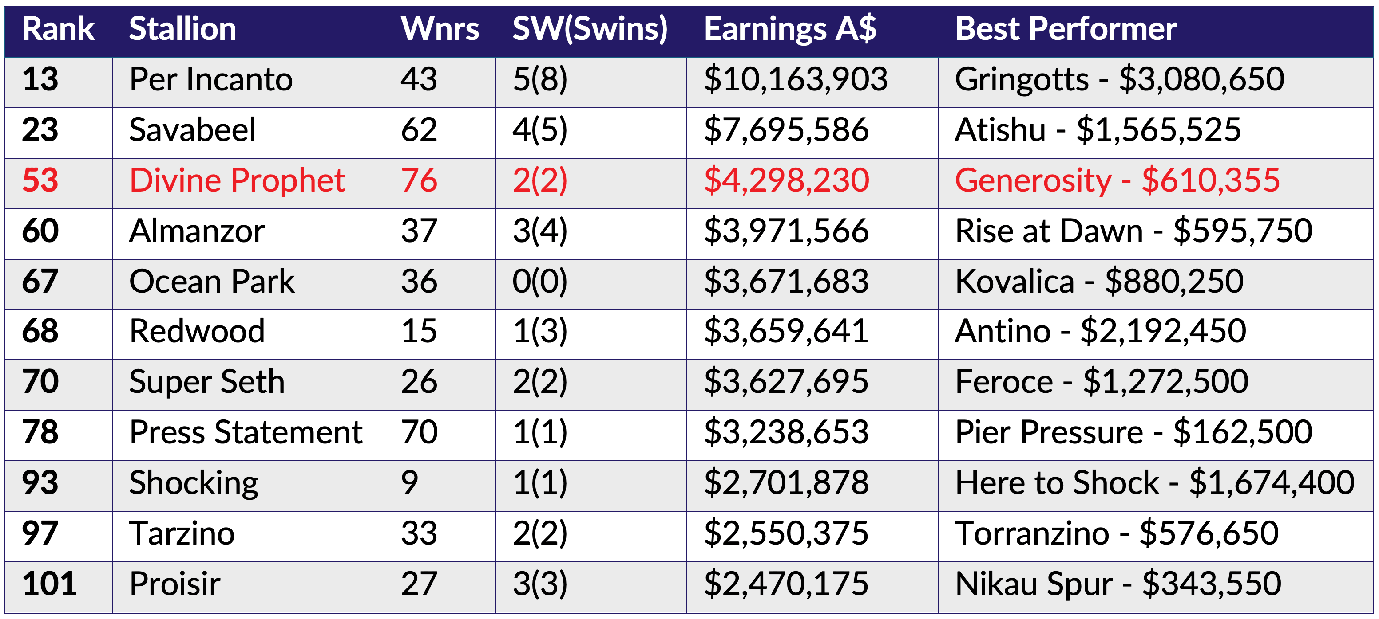
Task: Select the Stallion column header
Action: (x=182, y=29)
